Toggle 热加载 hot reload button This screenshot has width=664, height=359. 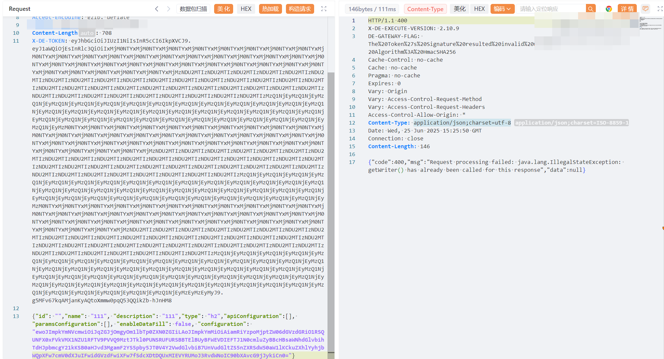tap(271, 9)
